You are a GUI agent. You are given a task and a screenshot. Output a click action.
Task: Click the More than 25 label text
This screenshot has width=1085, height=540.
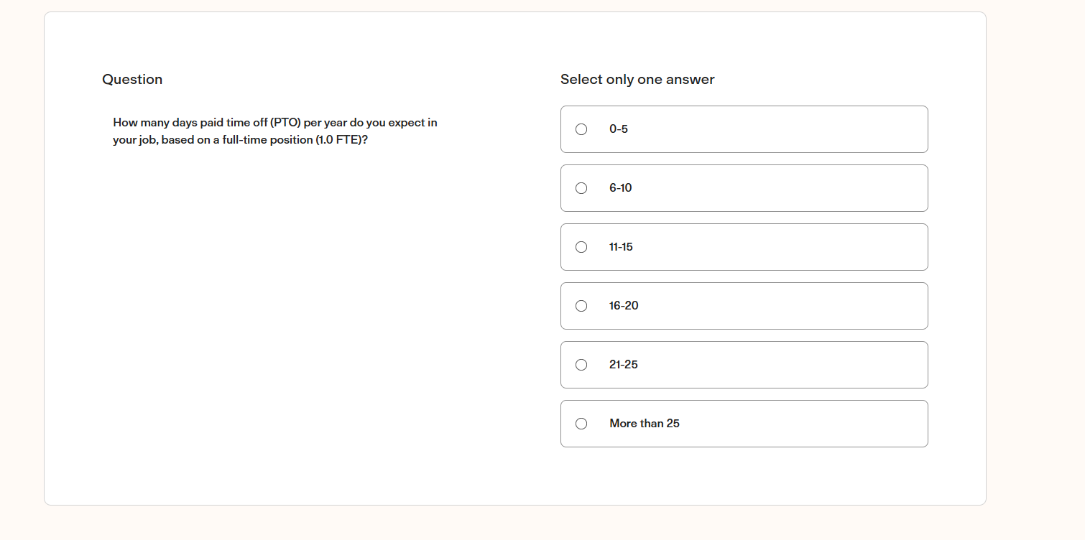pyautogui.click(x=643, y=424)
